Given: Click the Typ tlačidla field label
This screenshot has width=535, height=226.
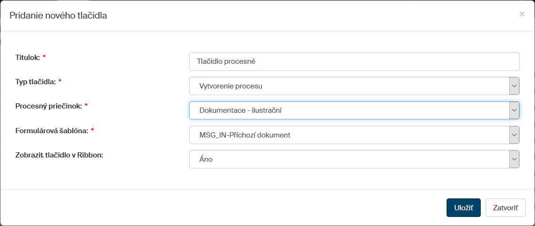Looking at the screenshot, I should click(x=36, y=82).
